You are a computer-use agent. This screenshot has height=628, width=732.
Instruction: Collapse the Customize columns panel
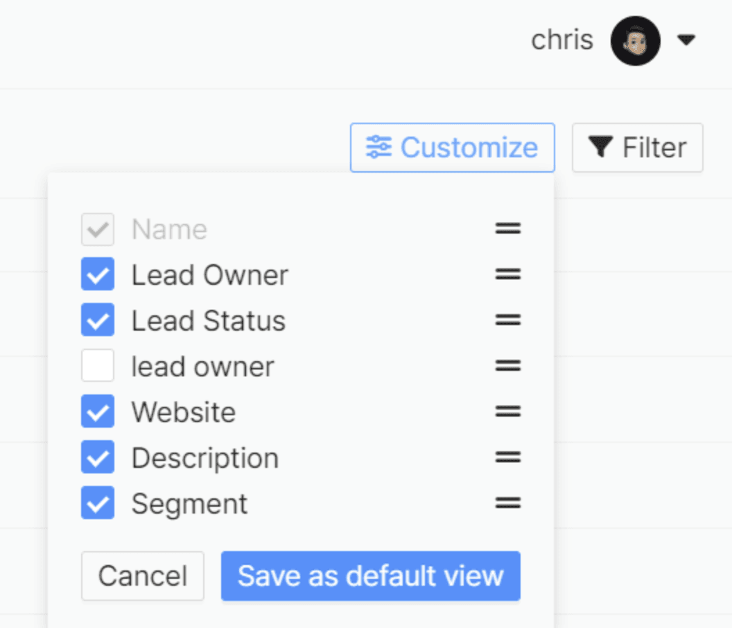(x=453, y=148)
